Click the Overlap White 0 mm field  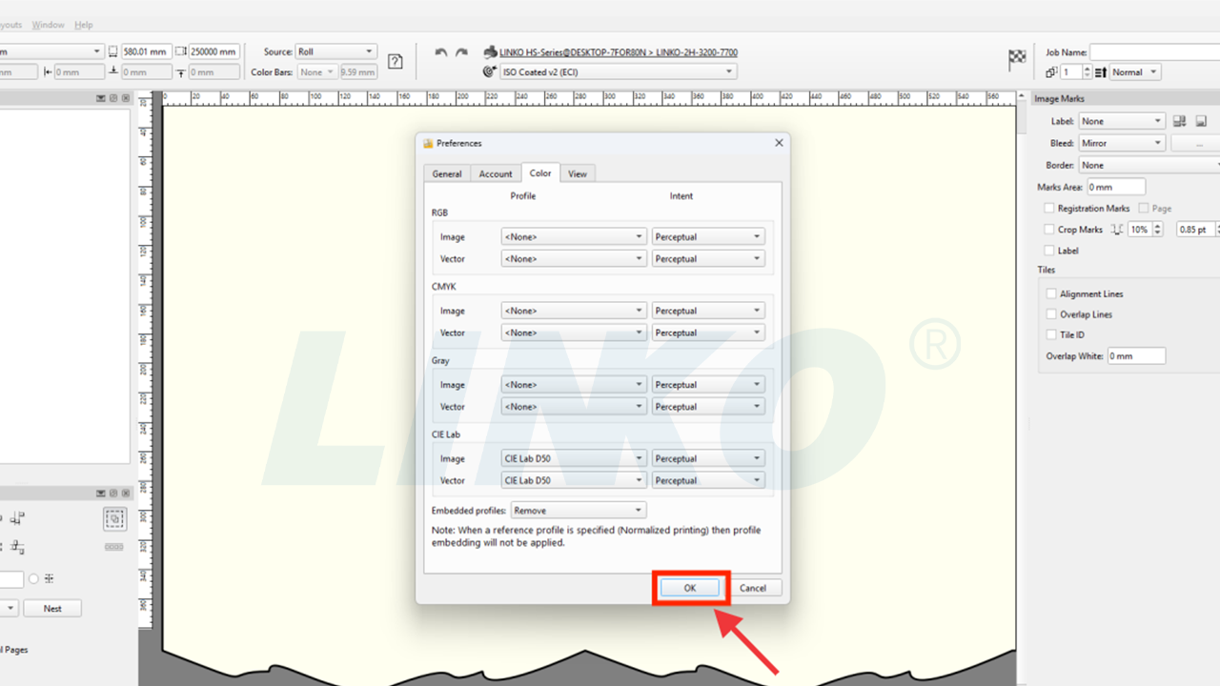(1136, 355)
